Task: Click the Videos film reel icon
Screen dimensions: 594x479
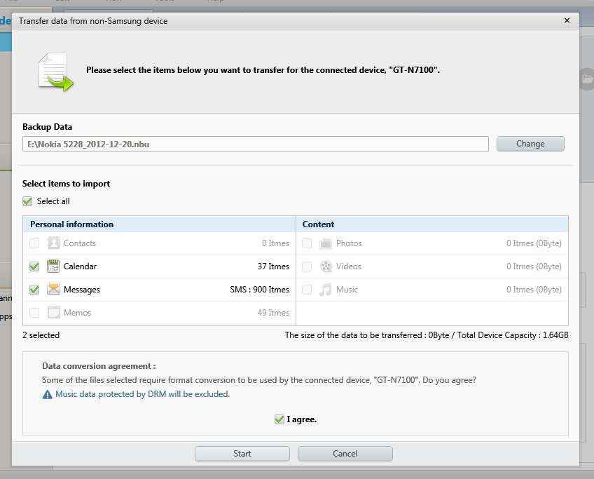Action: click(326, 267)
